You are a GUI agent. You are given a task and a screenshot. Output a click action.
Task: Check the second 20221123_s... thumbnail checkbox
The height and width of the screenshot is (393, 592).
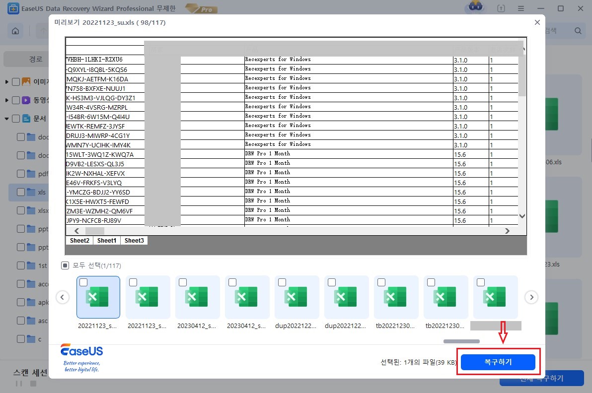(x=133, y=282)
